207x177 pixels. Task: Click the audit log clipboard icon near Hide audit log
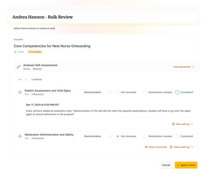coord(173,124)
